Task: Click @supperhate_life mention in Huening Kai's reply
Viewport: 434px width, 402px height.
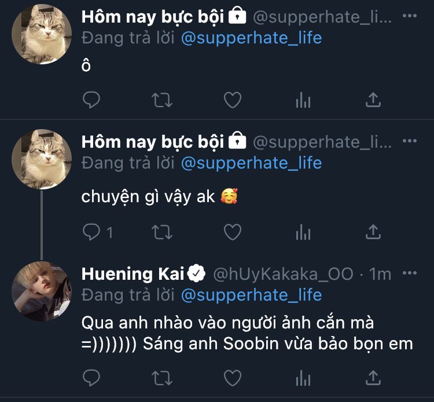Action: click(x=251, y=295)
